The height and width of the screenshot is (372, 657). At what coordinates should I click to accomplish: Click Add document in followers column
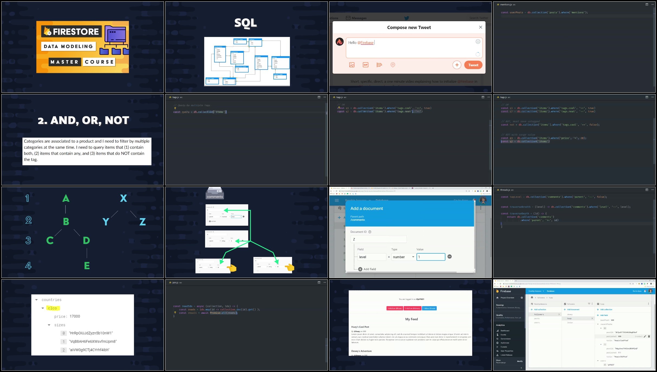click(x=572, y=309)
